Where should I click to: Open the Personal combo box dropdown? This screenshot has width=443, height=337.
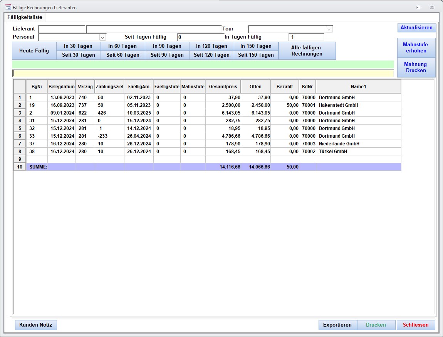click(x=102, y=37)
